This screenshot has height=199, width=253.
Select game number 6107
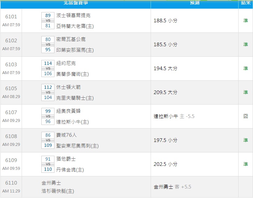tap(11, 112)
